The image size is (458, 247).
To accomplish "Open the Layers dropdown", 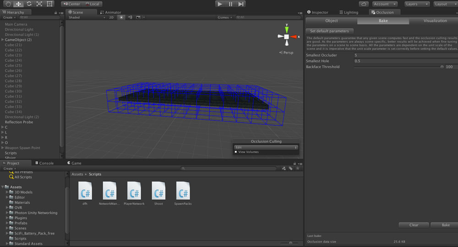I will tap(417, 4).
